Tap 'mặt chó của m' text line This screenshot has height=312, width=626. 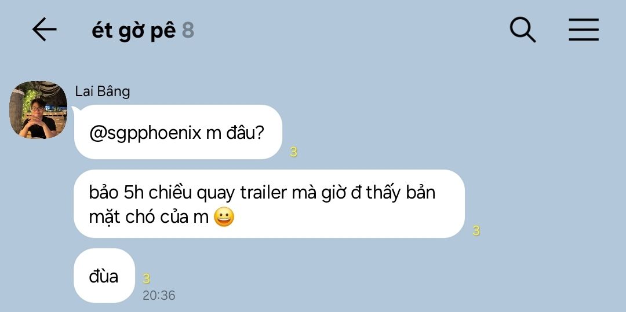(149, 218)
